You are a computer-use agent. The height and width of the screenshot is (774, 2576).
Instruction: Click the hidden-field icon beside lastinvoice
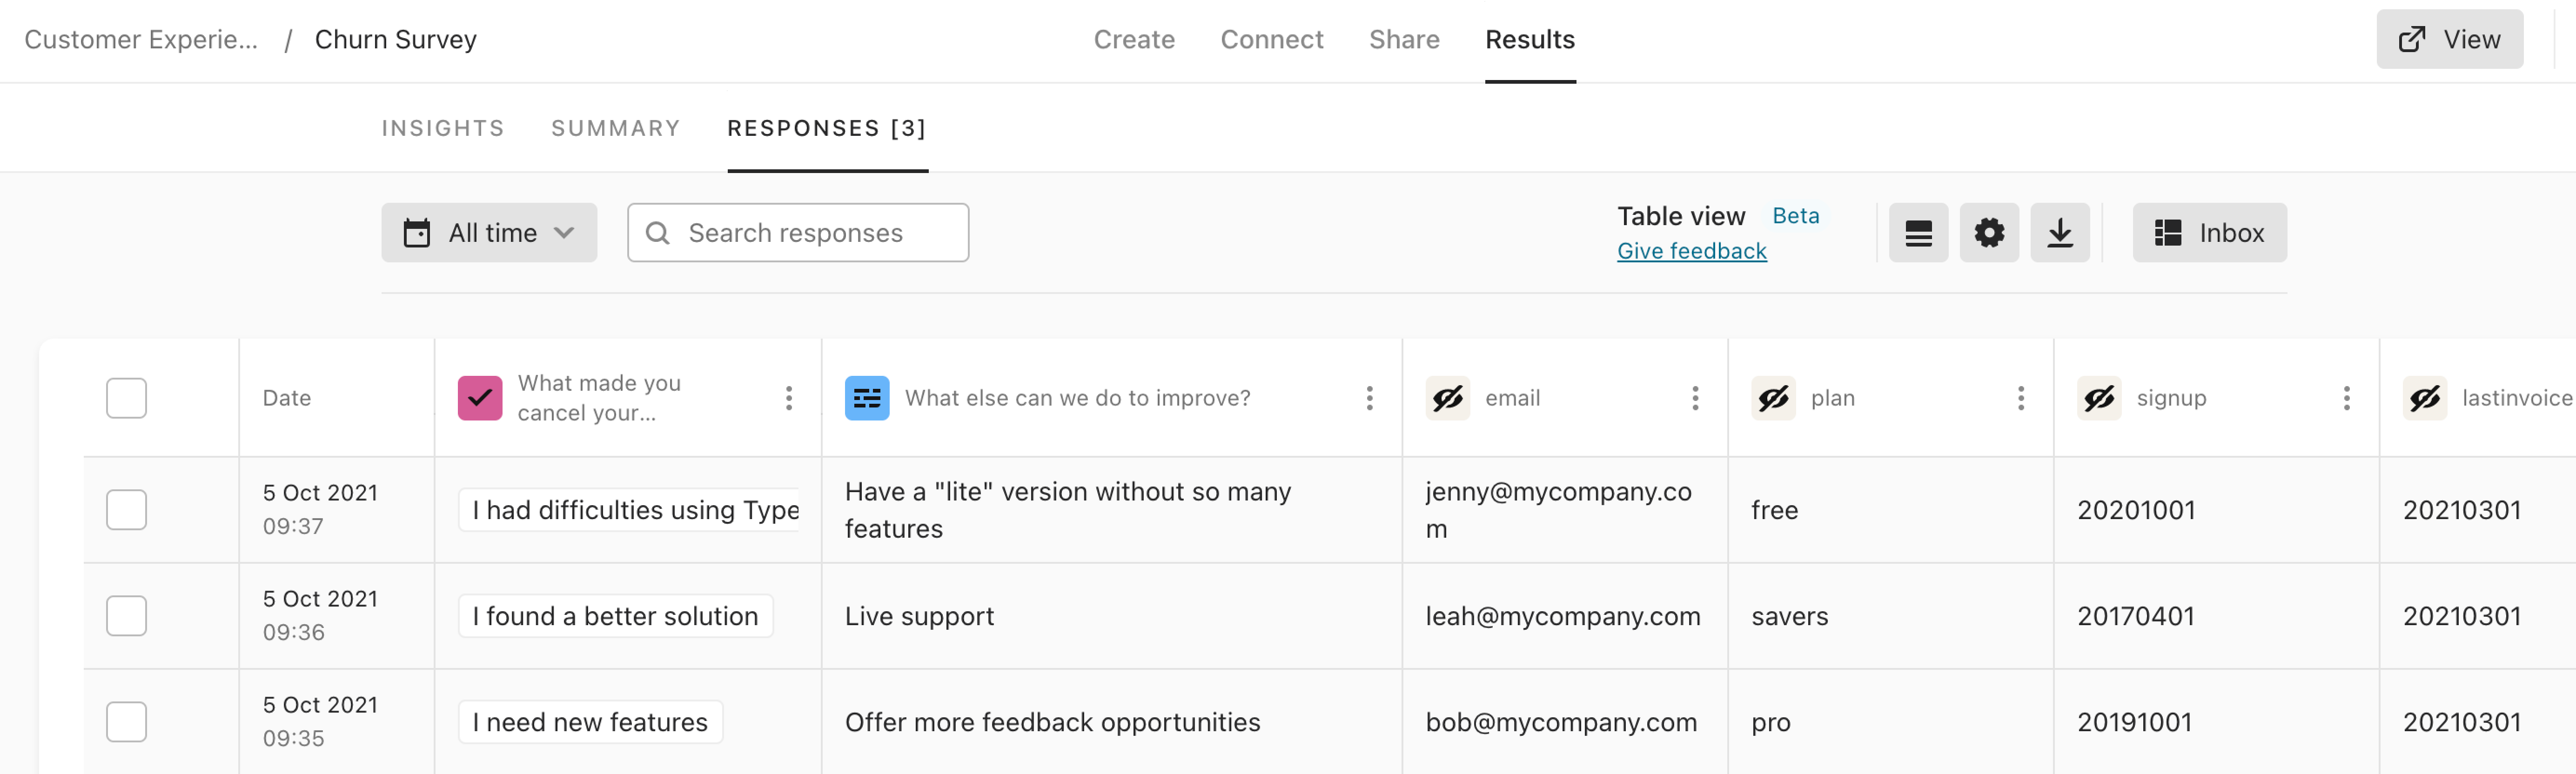[x=2425, y=398]
